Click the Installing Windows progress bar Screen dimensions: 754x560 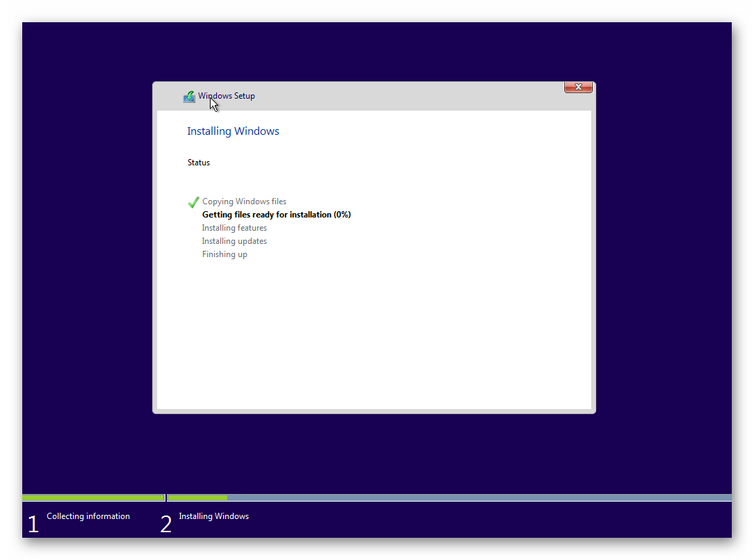click(449, 497)
